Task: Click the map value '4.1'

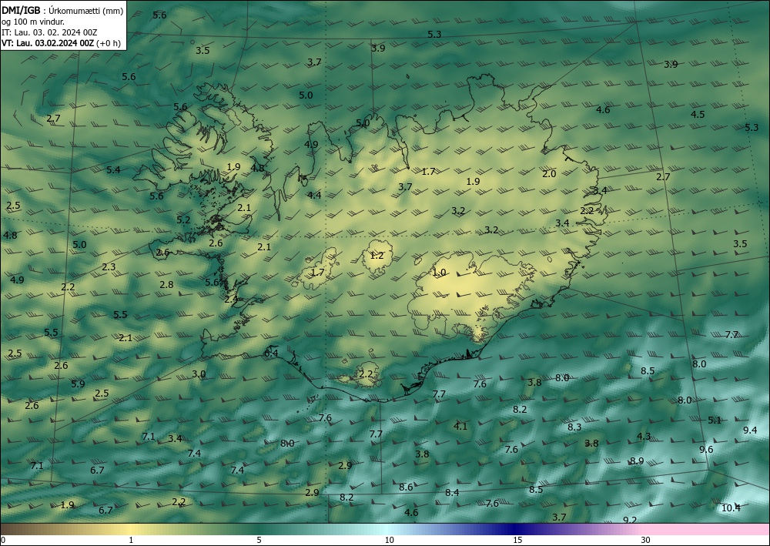Action: click(x=460, y=426)
